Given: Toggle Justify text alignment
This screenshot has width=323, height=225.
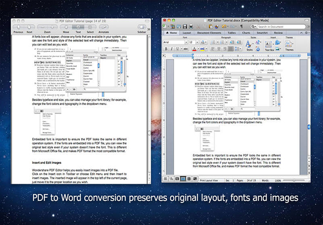Looking at the screenshot, I should [x=230, y=49].
